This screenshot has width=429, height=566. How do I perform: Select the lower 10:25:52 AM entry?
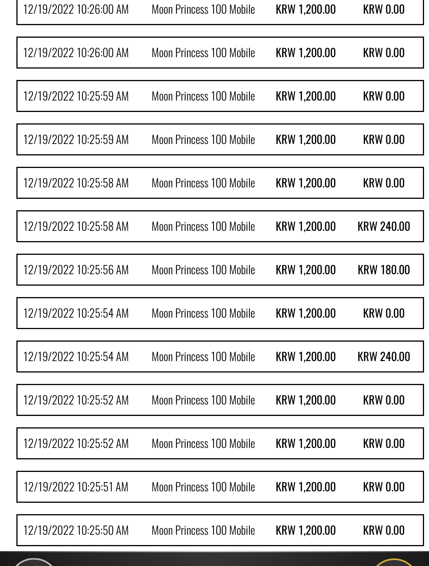tap(220, 443)
